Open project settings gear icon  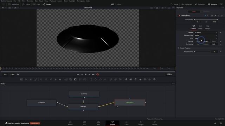[x=221, y=123]
